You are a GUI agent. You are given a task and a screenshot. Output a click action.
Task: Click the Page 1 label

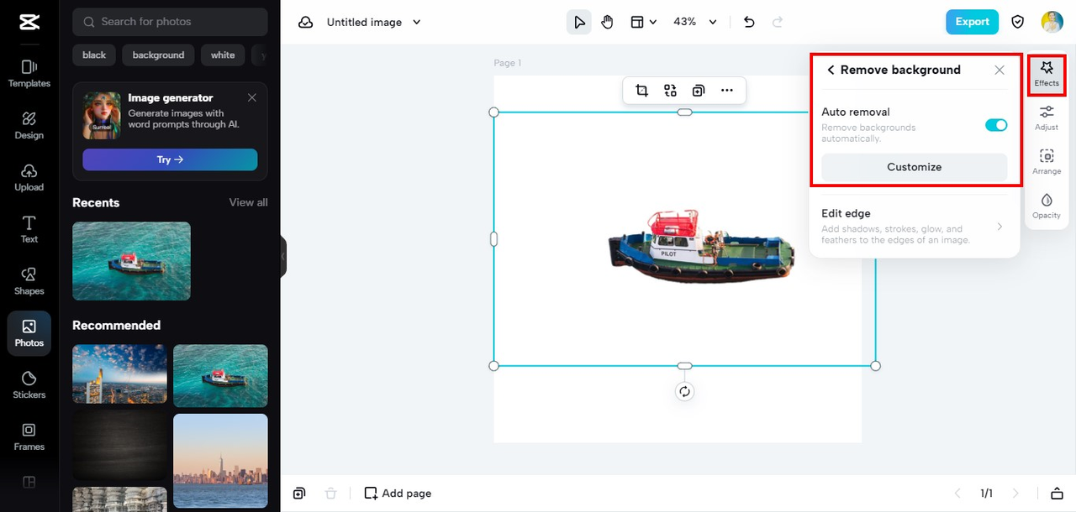click(508, 63)
